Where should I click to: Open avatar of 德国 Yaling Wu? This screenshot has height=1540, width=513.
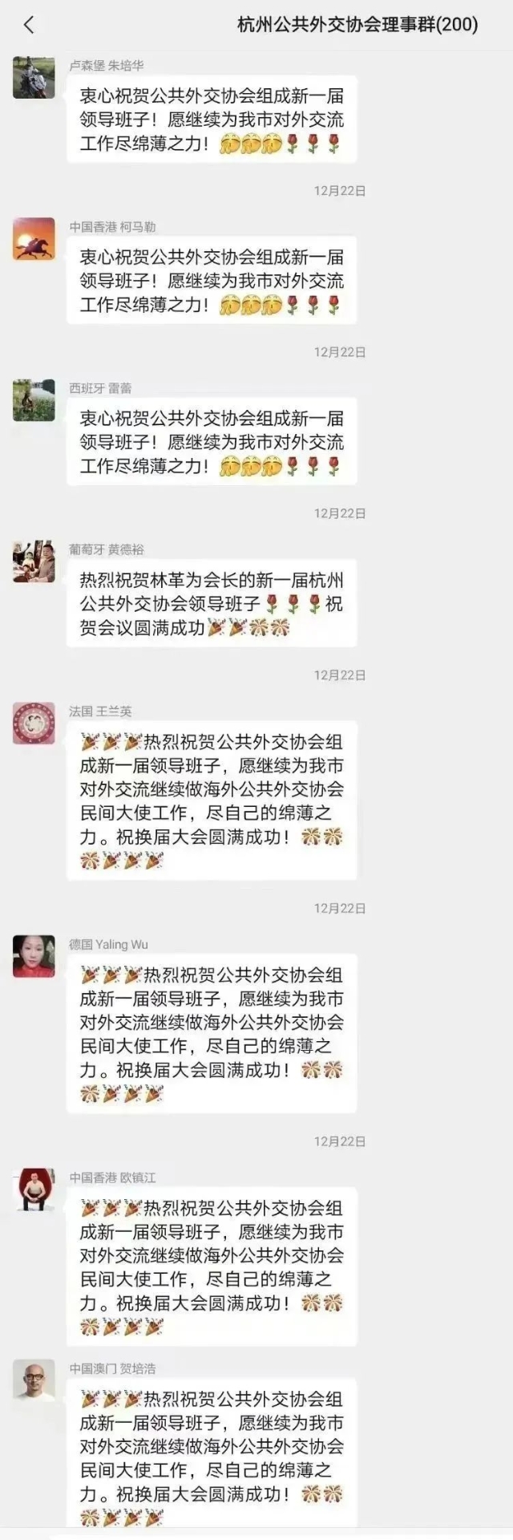34,956
